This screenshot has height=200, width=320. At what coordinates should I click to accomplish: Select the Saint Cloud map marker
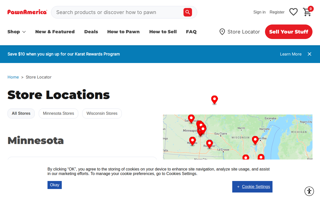pyautogui.click(x=191, y=119)
